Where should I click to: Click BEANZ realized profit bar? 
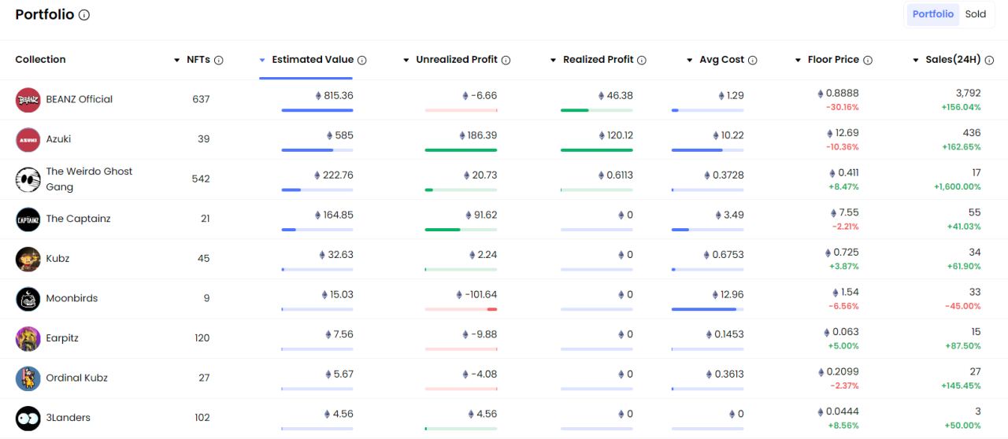596,110
